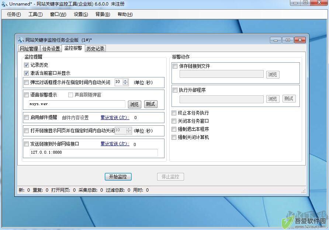Maximize the 网站关键字监控任务 window
The image size is (329, 230).
pos(288,40)
